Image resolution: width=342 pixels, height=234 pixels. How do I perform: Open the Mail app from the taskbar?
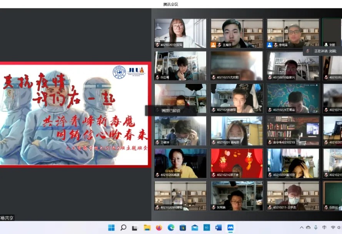point(195,227)
